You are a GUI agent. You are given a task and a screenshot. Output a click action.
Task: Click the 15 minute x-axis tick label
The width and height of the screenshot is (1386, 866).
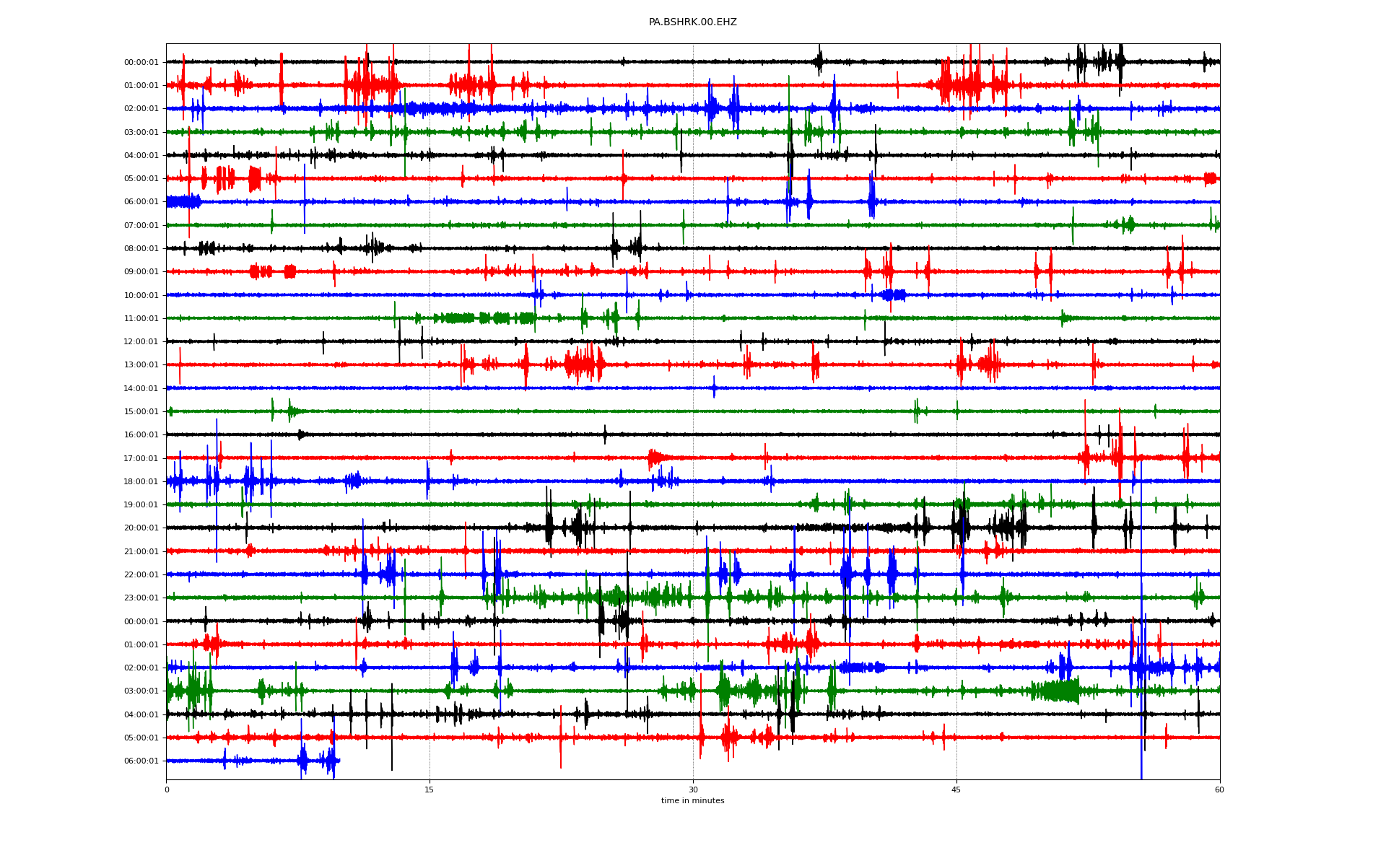pyautogui.click(x=430, y=790)
